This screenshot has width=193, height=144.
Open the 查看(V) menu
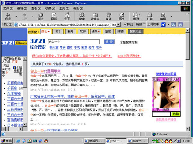36,8
